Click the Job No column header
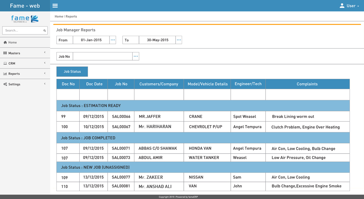 point(121,84)
